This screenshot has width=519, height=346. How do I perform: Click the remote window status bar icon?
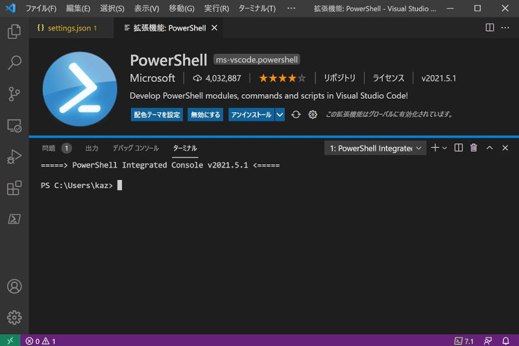tap(10, 340)
